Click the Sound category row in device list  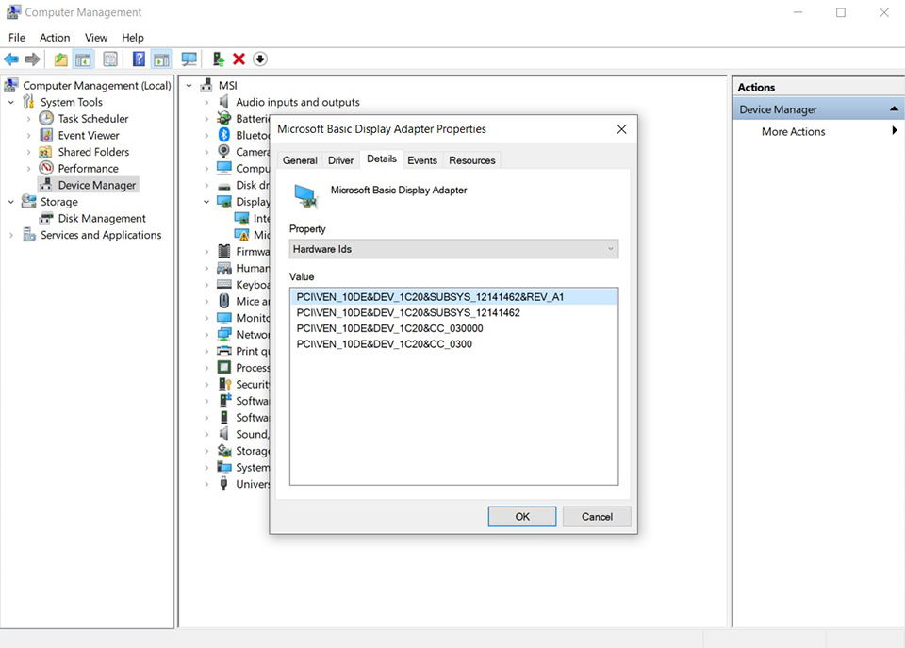[x=243, y=434]
